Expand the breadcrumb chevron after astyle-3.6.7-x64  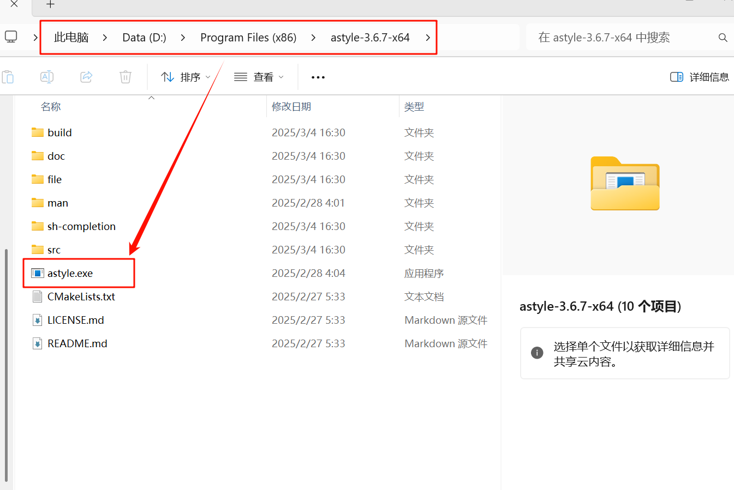pyautogui.click(x=428, y=37)
